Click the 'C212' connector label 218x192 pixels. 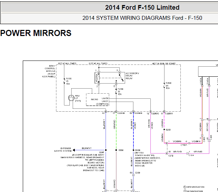pyautogui.click(x=171, y=156)
